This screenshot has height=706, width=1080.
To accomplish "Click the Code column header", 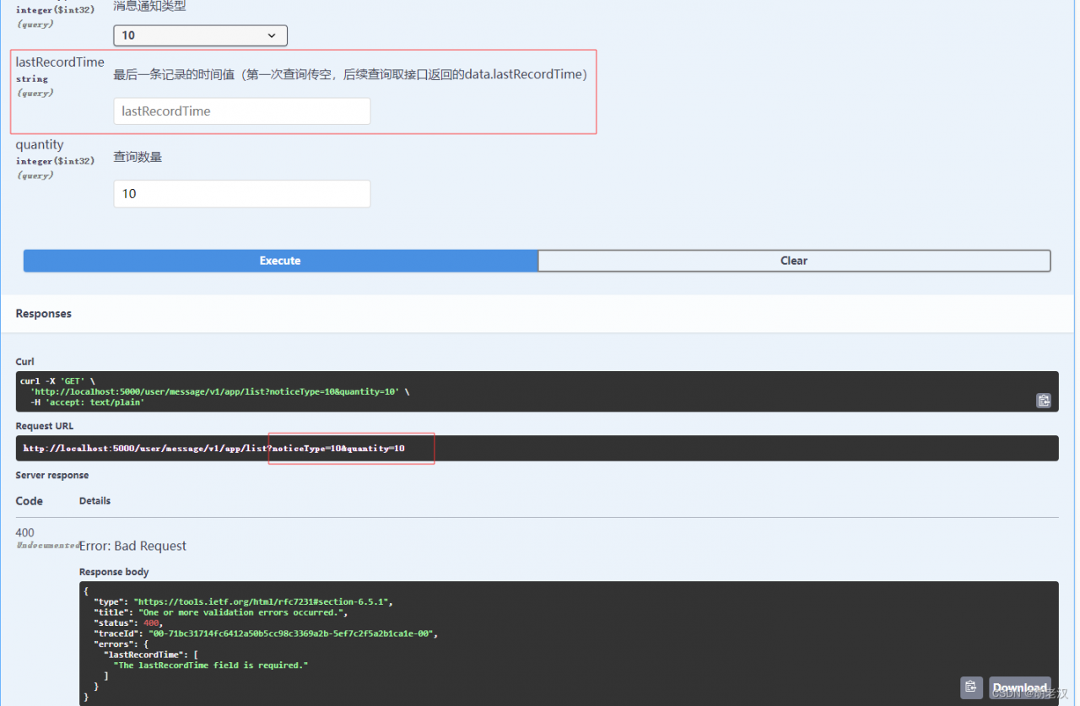I will 28,500.
